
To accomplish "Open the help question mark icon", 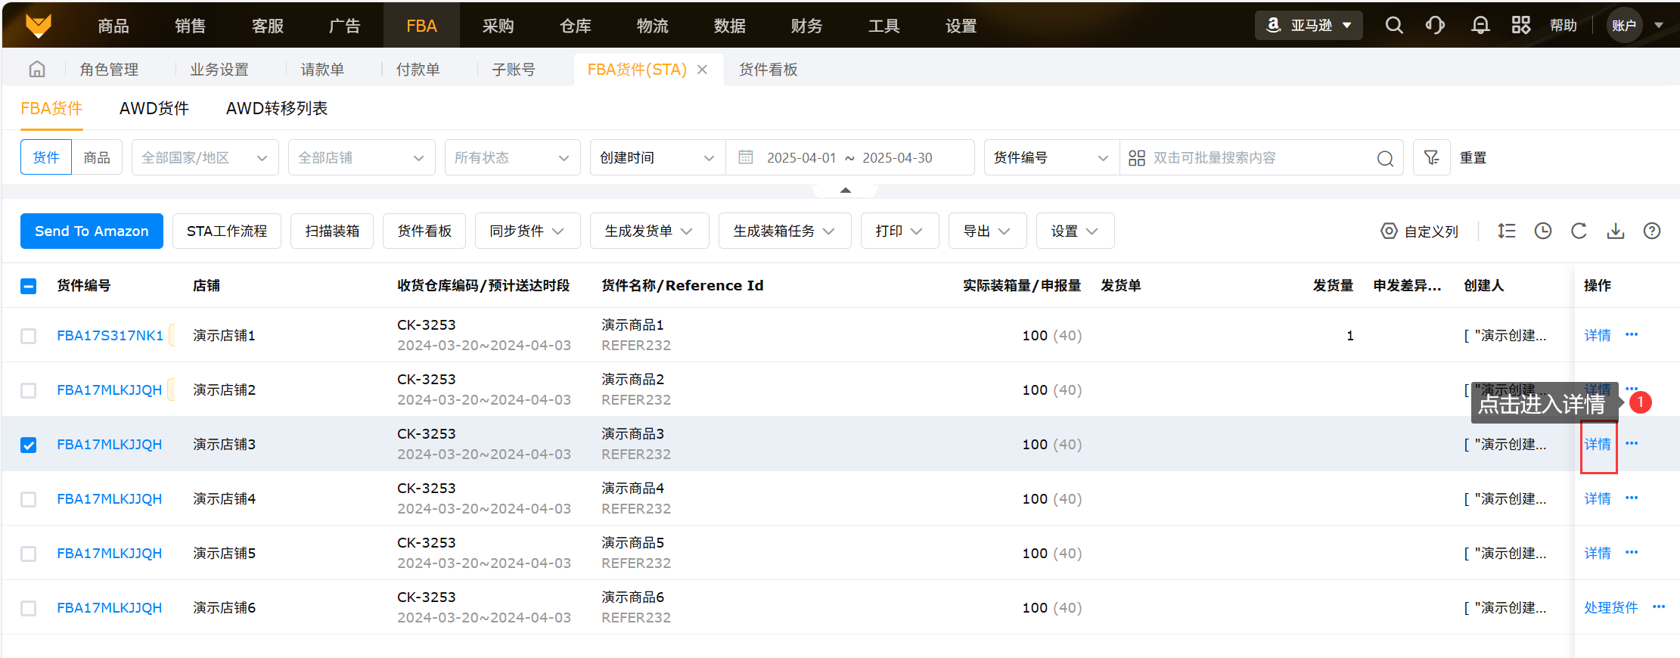I will 1651,231.
